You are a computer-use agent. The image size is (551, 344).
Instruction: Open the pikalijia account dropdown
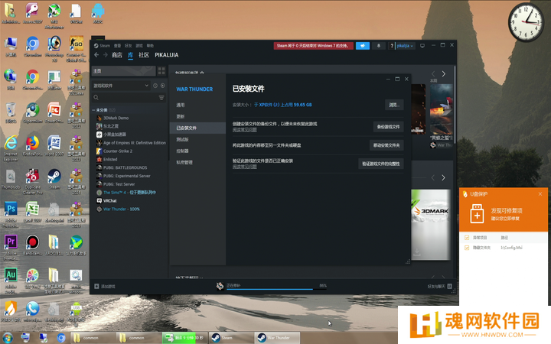405,46
